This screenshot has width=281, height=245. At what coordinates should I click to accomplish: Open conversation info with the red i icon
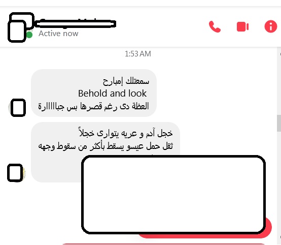click(271, 26)
